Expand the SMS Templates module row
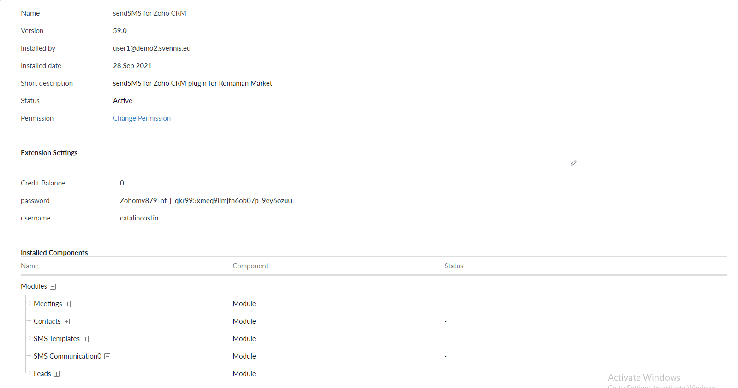This screenshot has height=388, width=738. pos(85,339)
